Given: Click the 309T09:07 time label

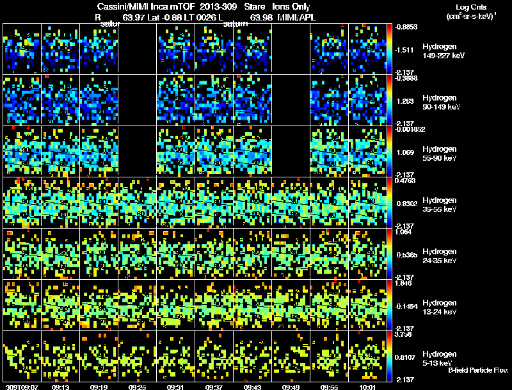Looking at the screenshot, I should 22,387.
